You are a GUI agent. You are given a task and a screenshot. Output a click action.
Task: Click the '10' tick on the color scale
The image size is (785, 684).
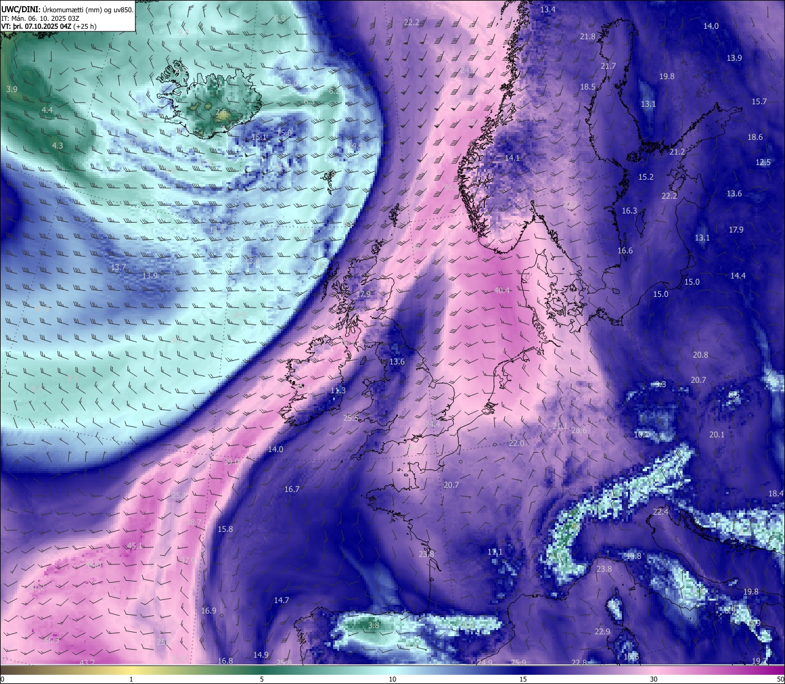392,679
